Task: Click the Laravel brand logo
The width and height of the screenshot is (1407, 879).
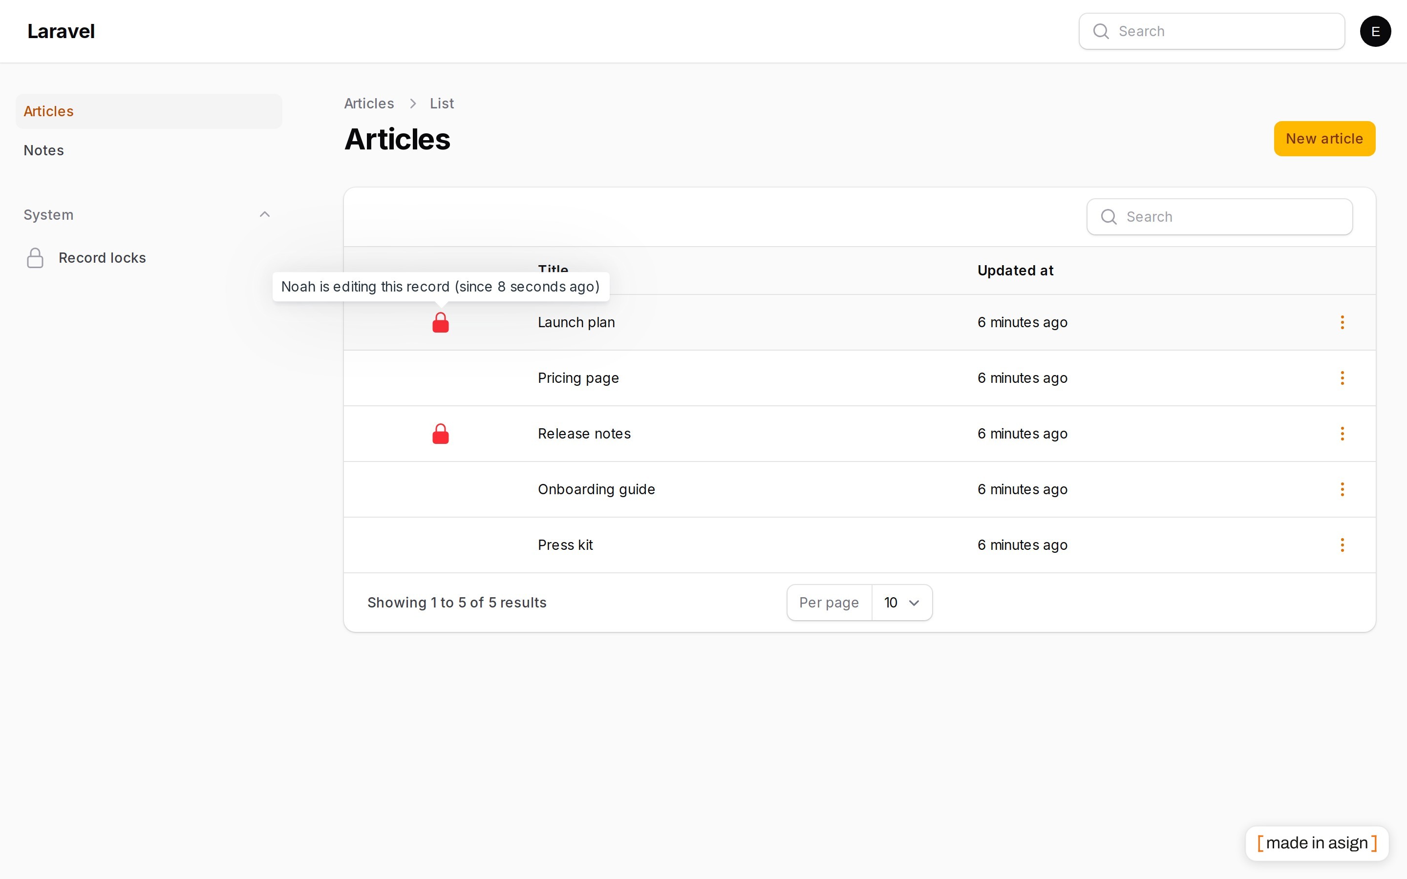Action: click(x=61, y=31)
